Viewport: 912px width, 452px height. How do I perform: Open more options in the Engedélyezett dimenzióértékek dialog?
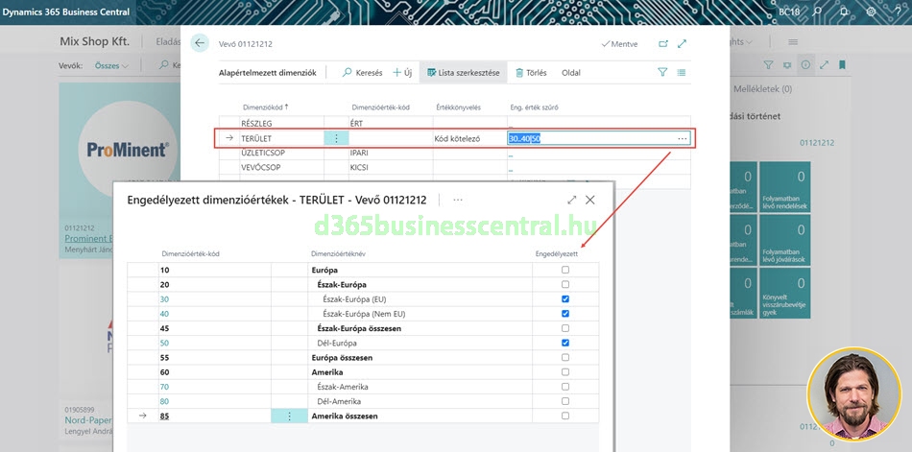pyautogui.click(x=458, y=201)
